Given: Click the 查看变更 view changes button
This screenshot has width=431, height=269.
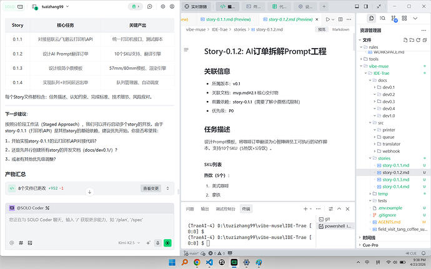Looking at the screenshot, I should coord(151,188).
